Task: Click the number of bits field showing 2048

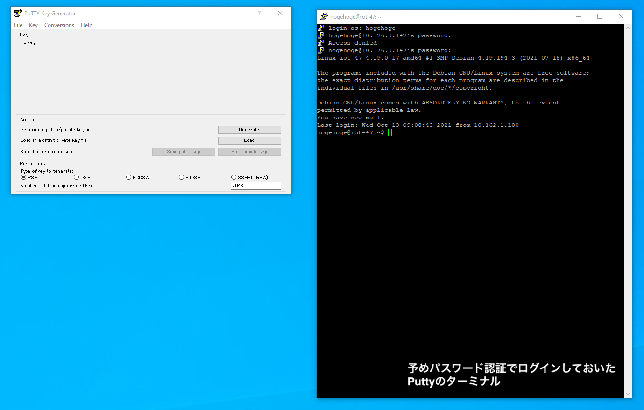Action: [x=255, y=186]
